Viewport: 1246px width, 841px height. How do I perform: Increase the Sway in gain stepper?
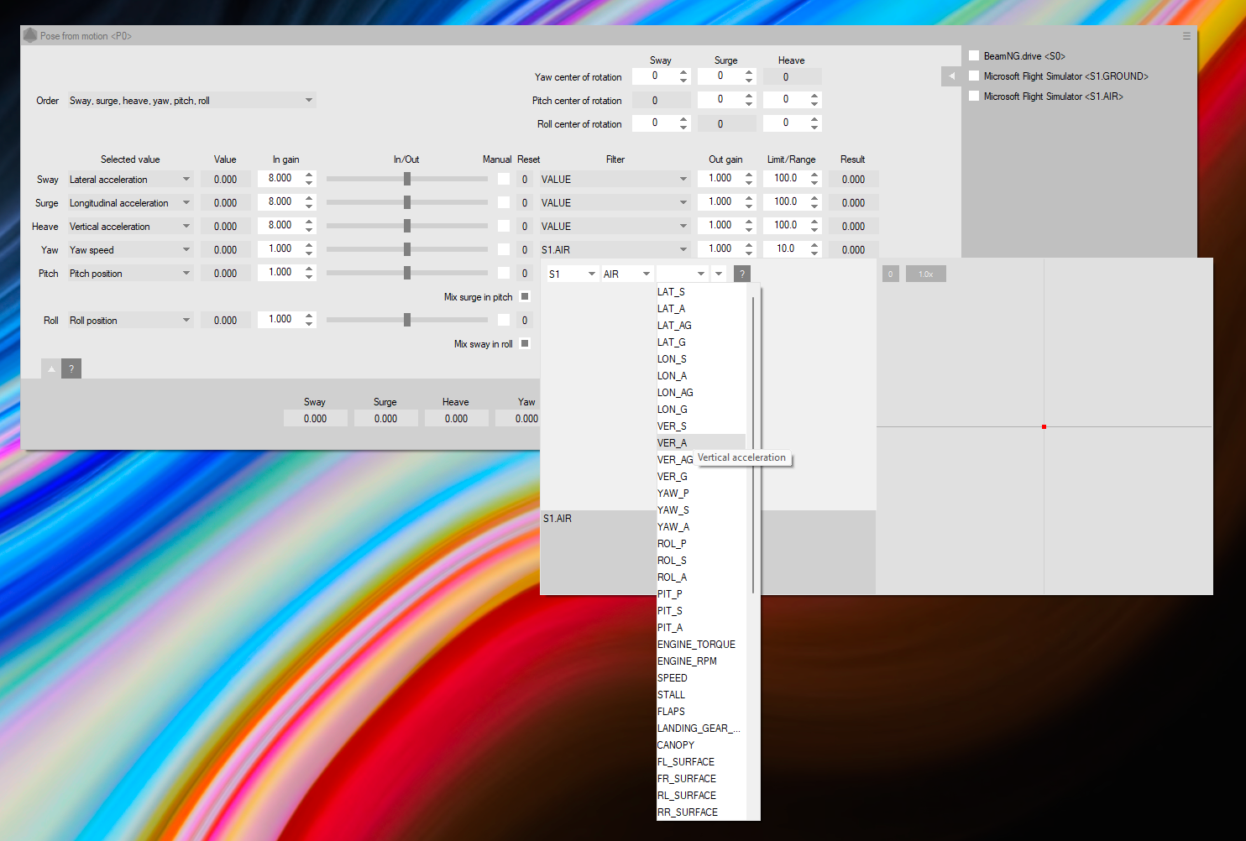[x=309, y=175]
